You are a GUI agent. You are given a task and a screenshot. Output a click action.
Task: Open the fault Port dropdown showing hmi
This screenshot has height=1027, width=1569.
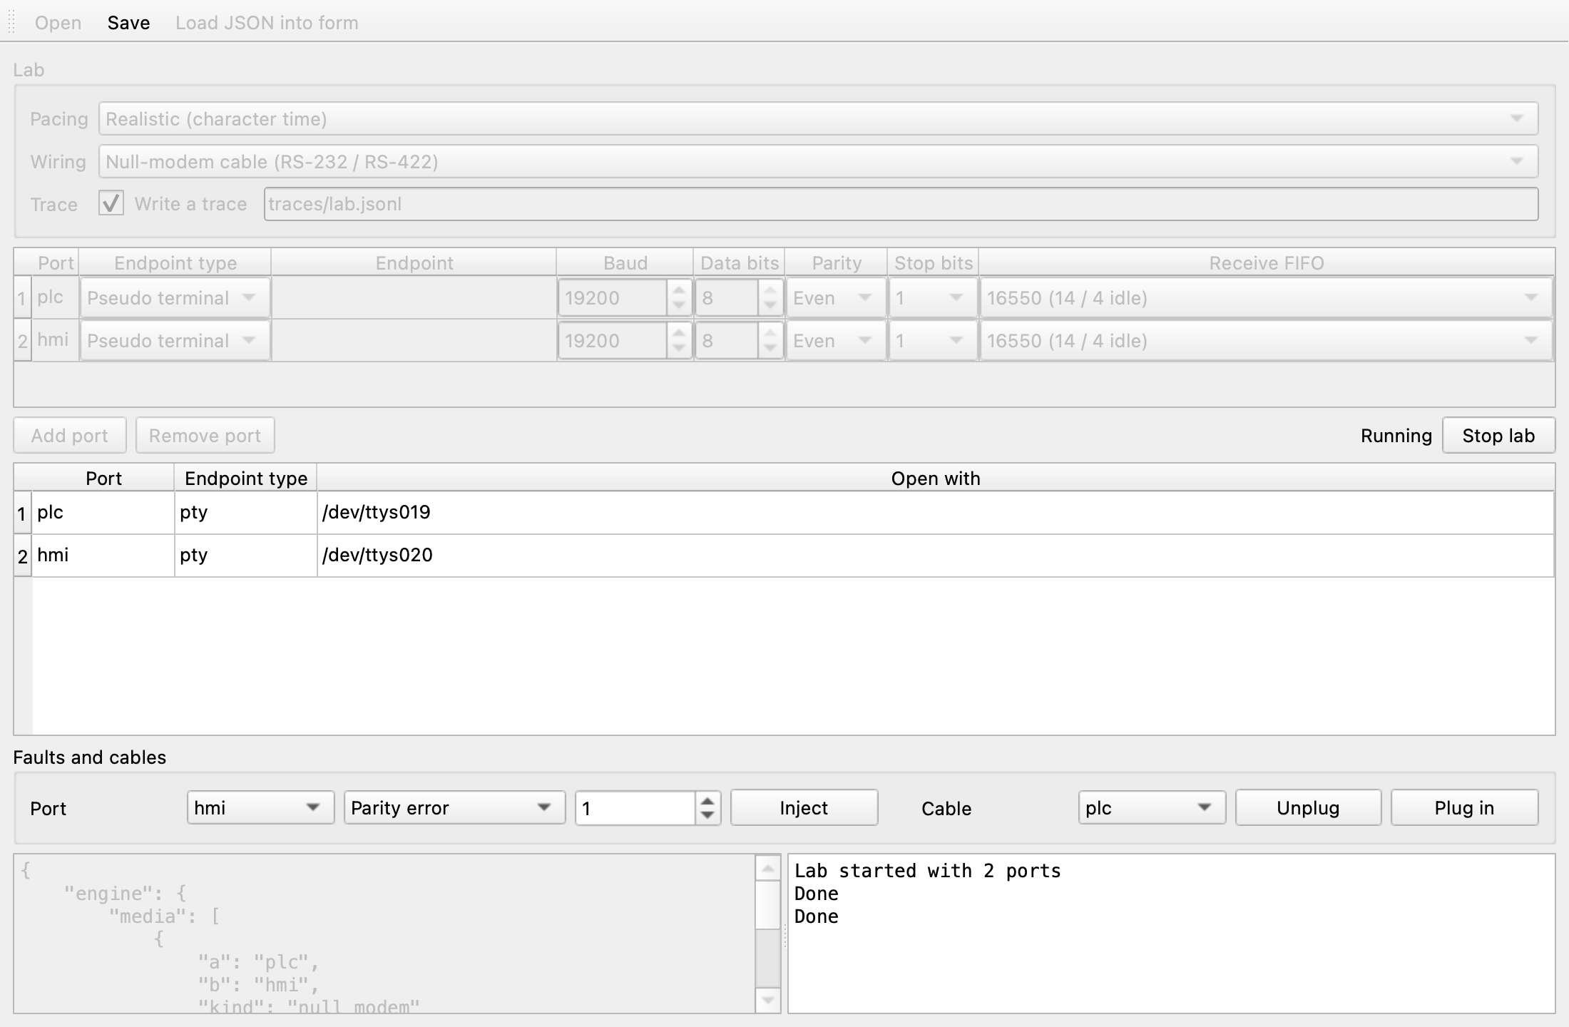pyautogui.click(x=260, y=808)
